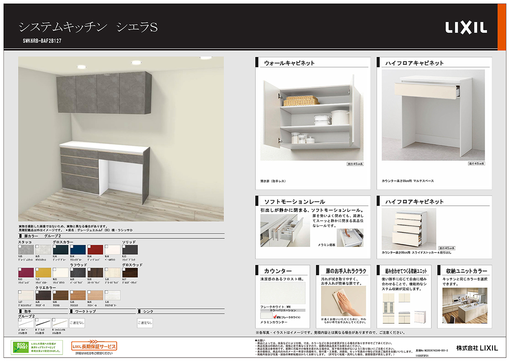Image resolution: width=510 pixels, height=361 pixels.
Task: Click the 取手 section heading
Action: pyautogui.click(x=28, y=312)
